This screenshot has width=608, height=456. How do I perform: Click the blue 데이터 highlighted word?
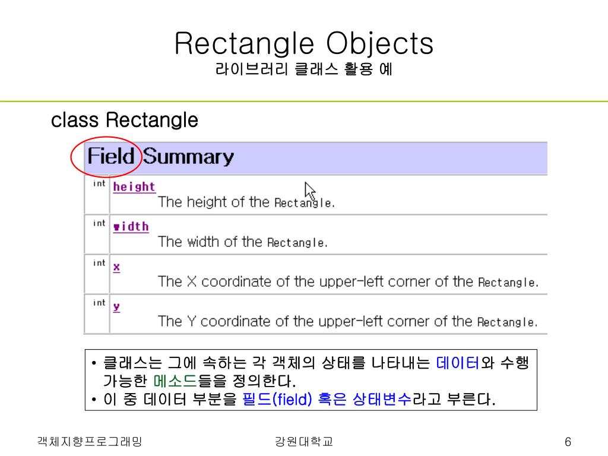click(x=458, y=363)
